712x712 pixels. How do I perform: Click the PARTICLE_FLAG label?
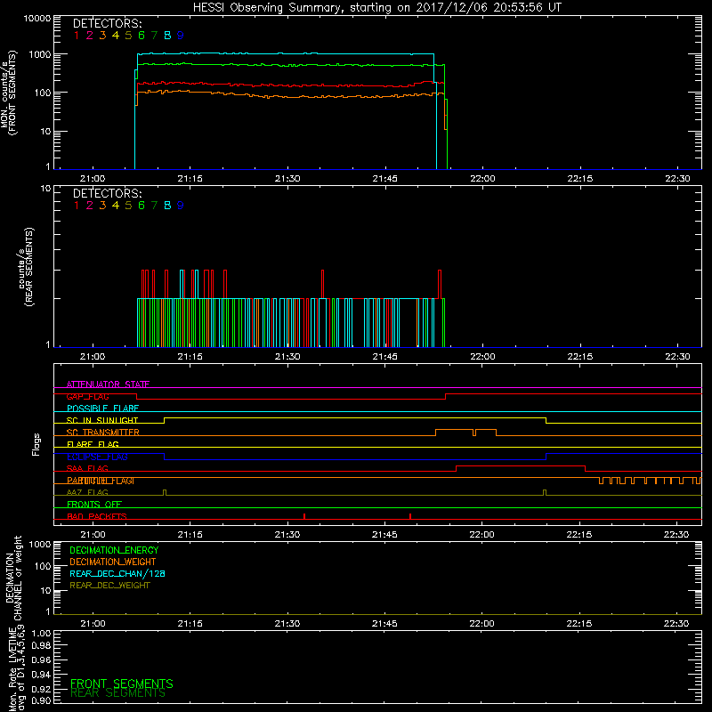pos(101,481)
